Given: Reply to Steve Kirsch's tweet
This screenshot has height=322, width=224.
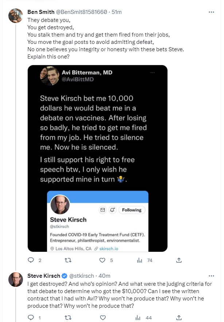Looking at the screenshot, I should [x=31, y=318].
